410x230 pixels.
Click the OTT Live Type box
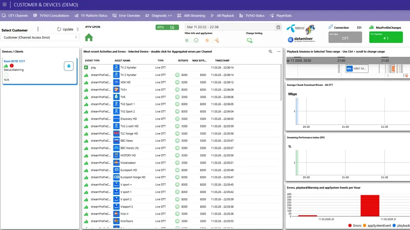[345, 37]
